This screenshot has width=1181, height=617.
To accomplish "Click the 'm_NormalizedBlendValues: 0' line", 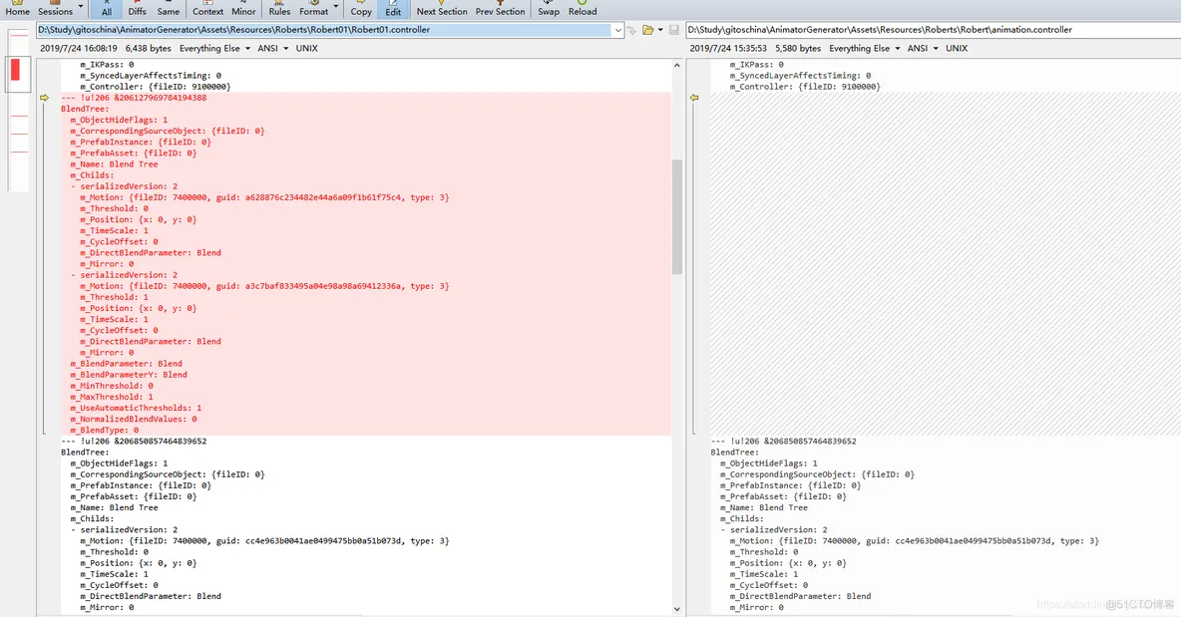I will [x=134, y=419].
